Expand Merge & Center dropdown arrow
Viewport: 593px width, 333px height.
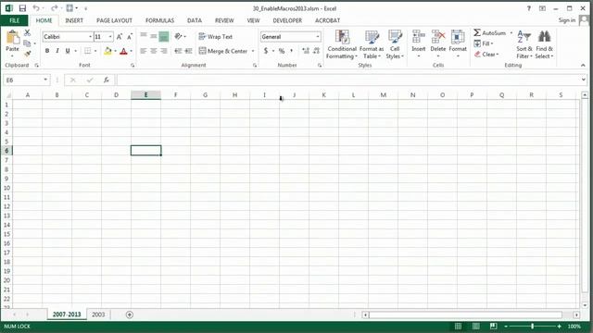[x=253, y=51]
